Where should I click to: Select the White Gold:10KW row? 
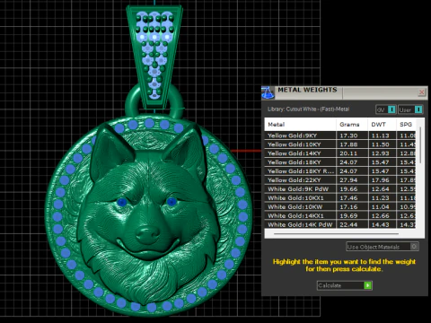pyautogui.click(x=340, y=206)
